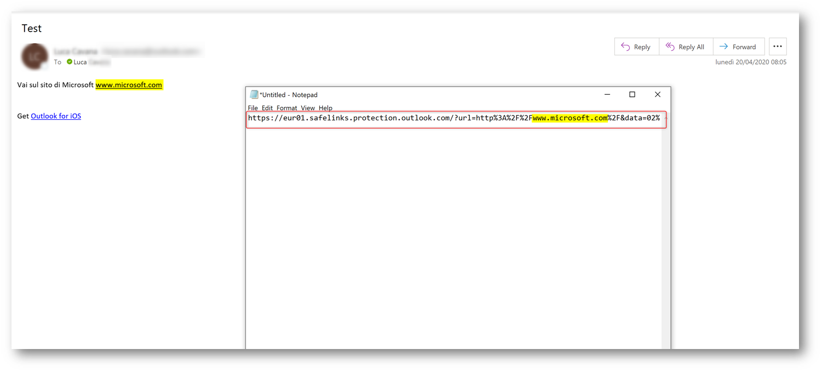Maximize the Notepad window
This screenshot has height=372, width=822.
(632, 95)
